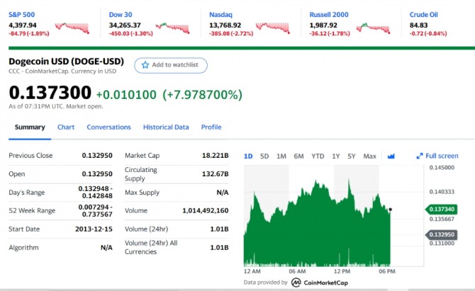Image resolution: width=475 pixels, height=291 pixels.
Task: Open the Crude Oil quote link
Action: [x=424, y=14]
